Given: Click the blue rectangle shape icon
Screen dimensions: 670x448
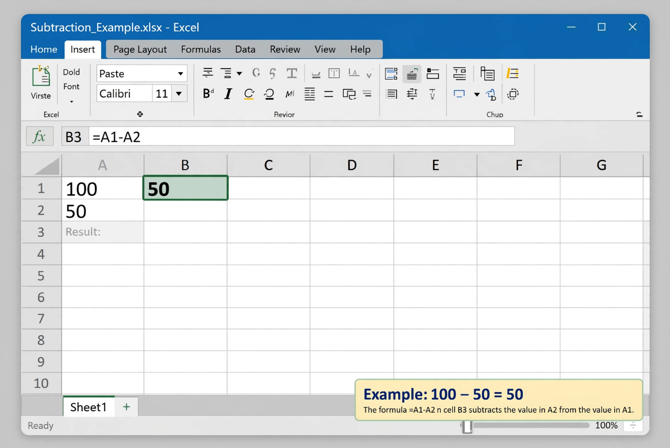Looking at the screenshot, I should 459,94.
